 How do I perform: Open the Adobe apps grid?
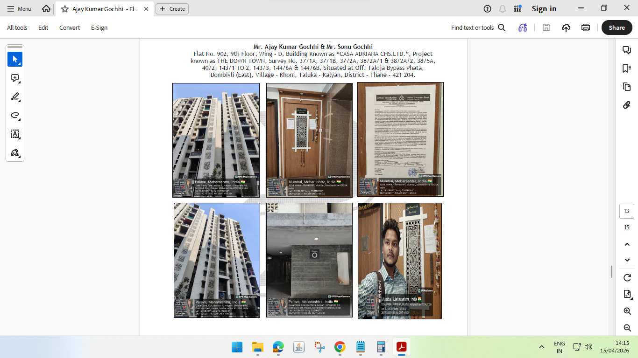point(517,9)
